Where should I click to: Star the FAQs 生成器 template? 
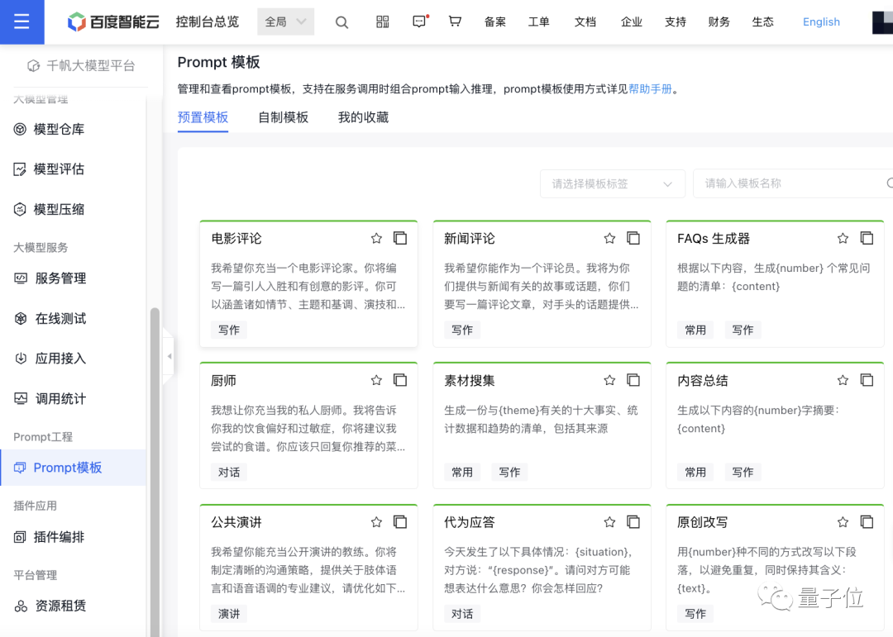[843, 238]
